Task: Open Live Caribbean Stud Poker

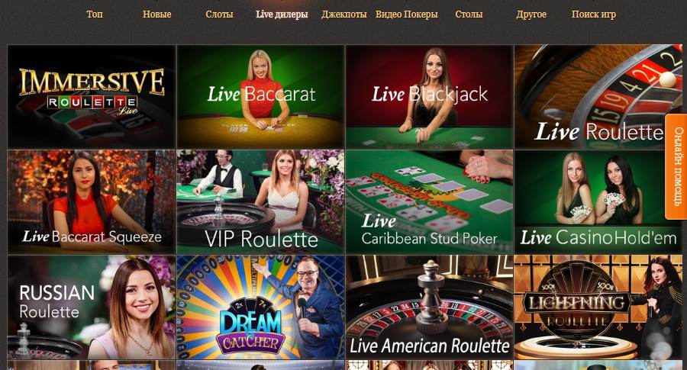Action: (x=429, y=202)
